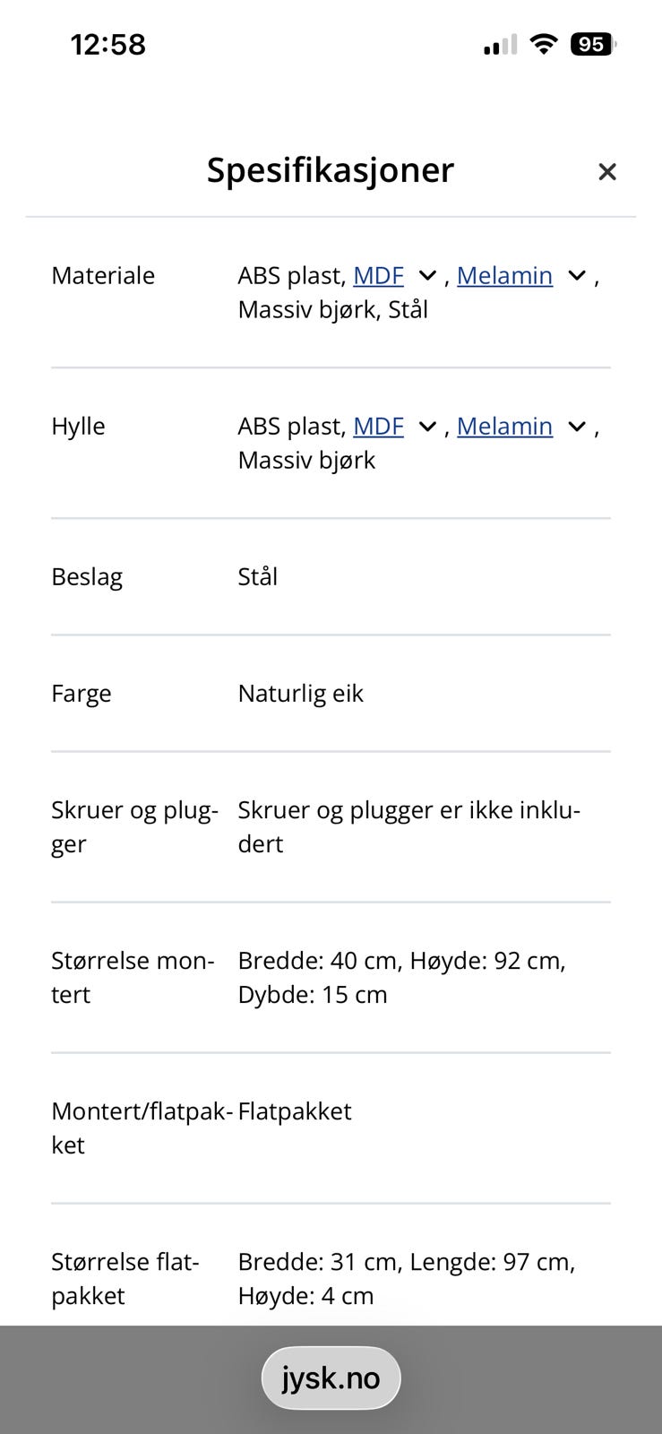Image resolution: width=662 pixels, height=1434 pixels.
Task: Select the Naturlig eik color value
Action: coord(300,693)
